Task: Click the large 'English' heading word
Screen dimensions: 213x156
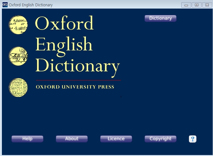Action: click(64, 46)
